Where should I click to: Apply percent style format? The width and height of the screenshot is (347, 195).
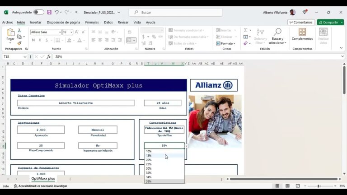(154, 37)
